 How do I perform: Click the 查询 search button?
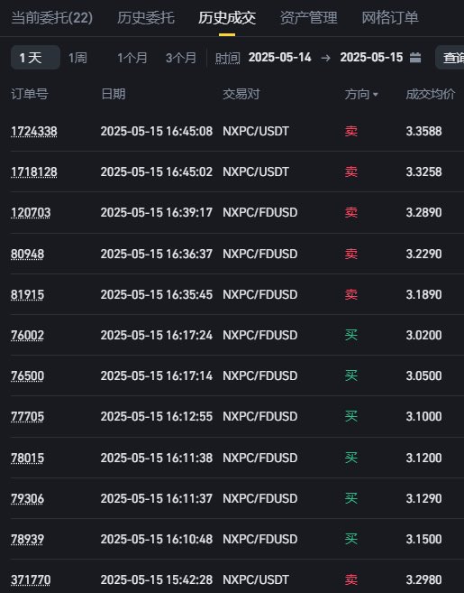[450, 58]
